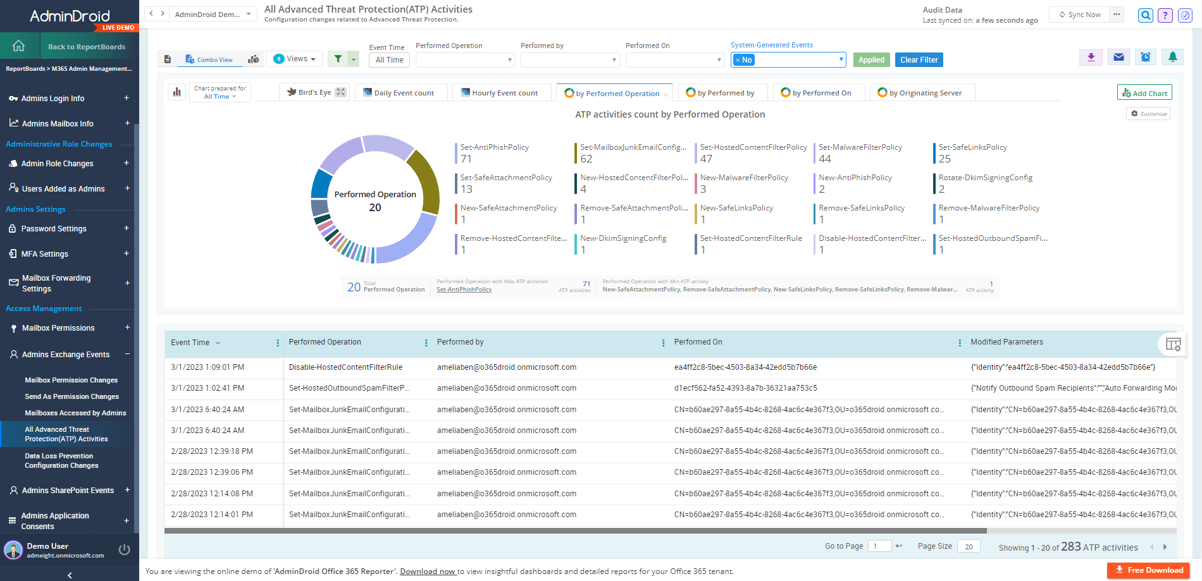Click Back to ReportBoards button
Image resolution: width=1202 pixels, height=581 pixels.
pyautogui.click(x=87, y=46)
